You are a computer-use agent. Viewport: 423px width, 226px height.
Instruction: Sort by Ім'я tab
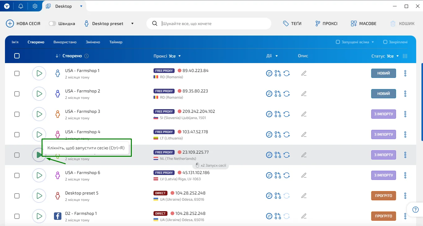point(15,42)
